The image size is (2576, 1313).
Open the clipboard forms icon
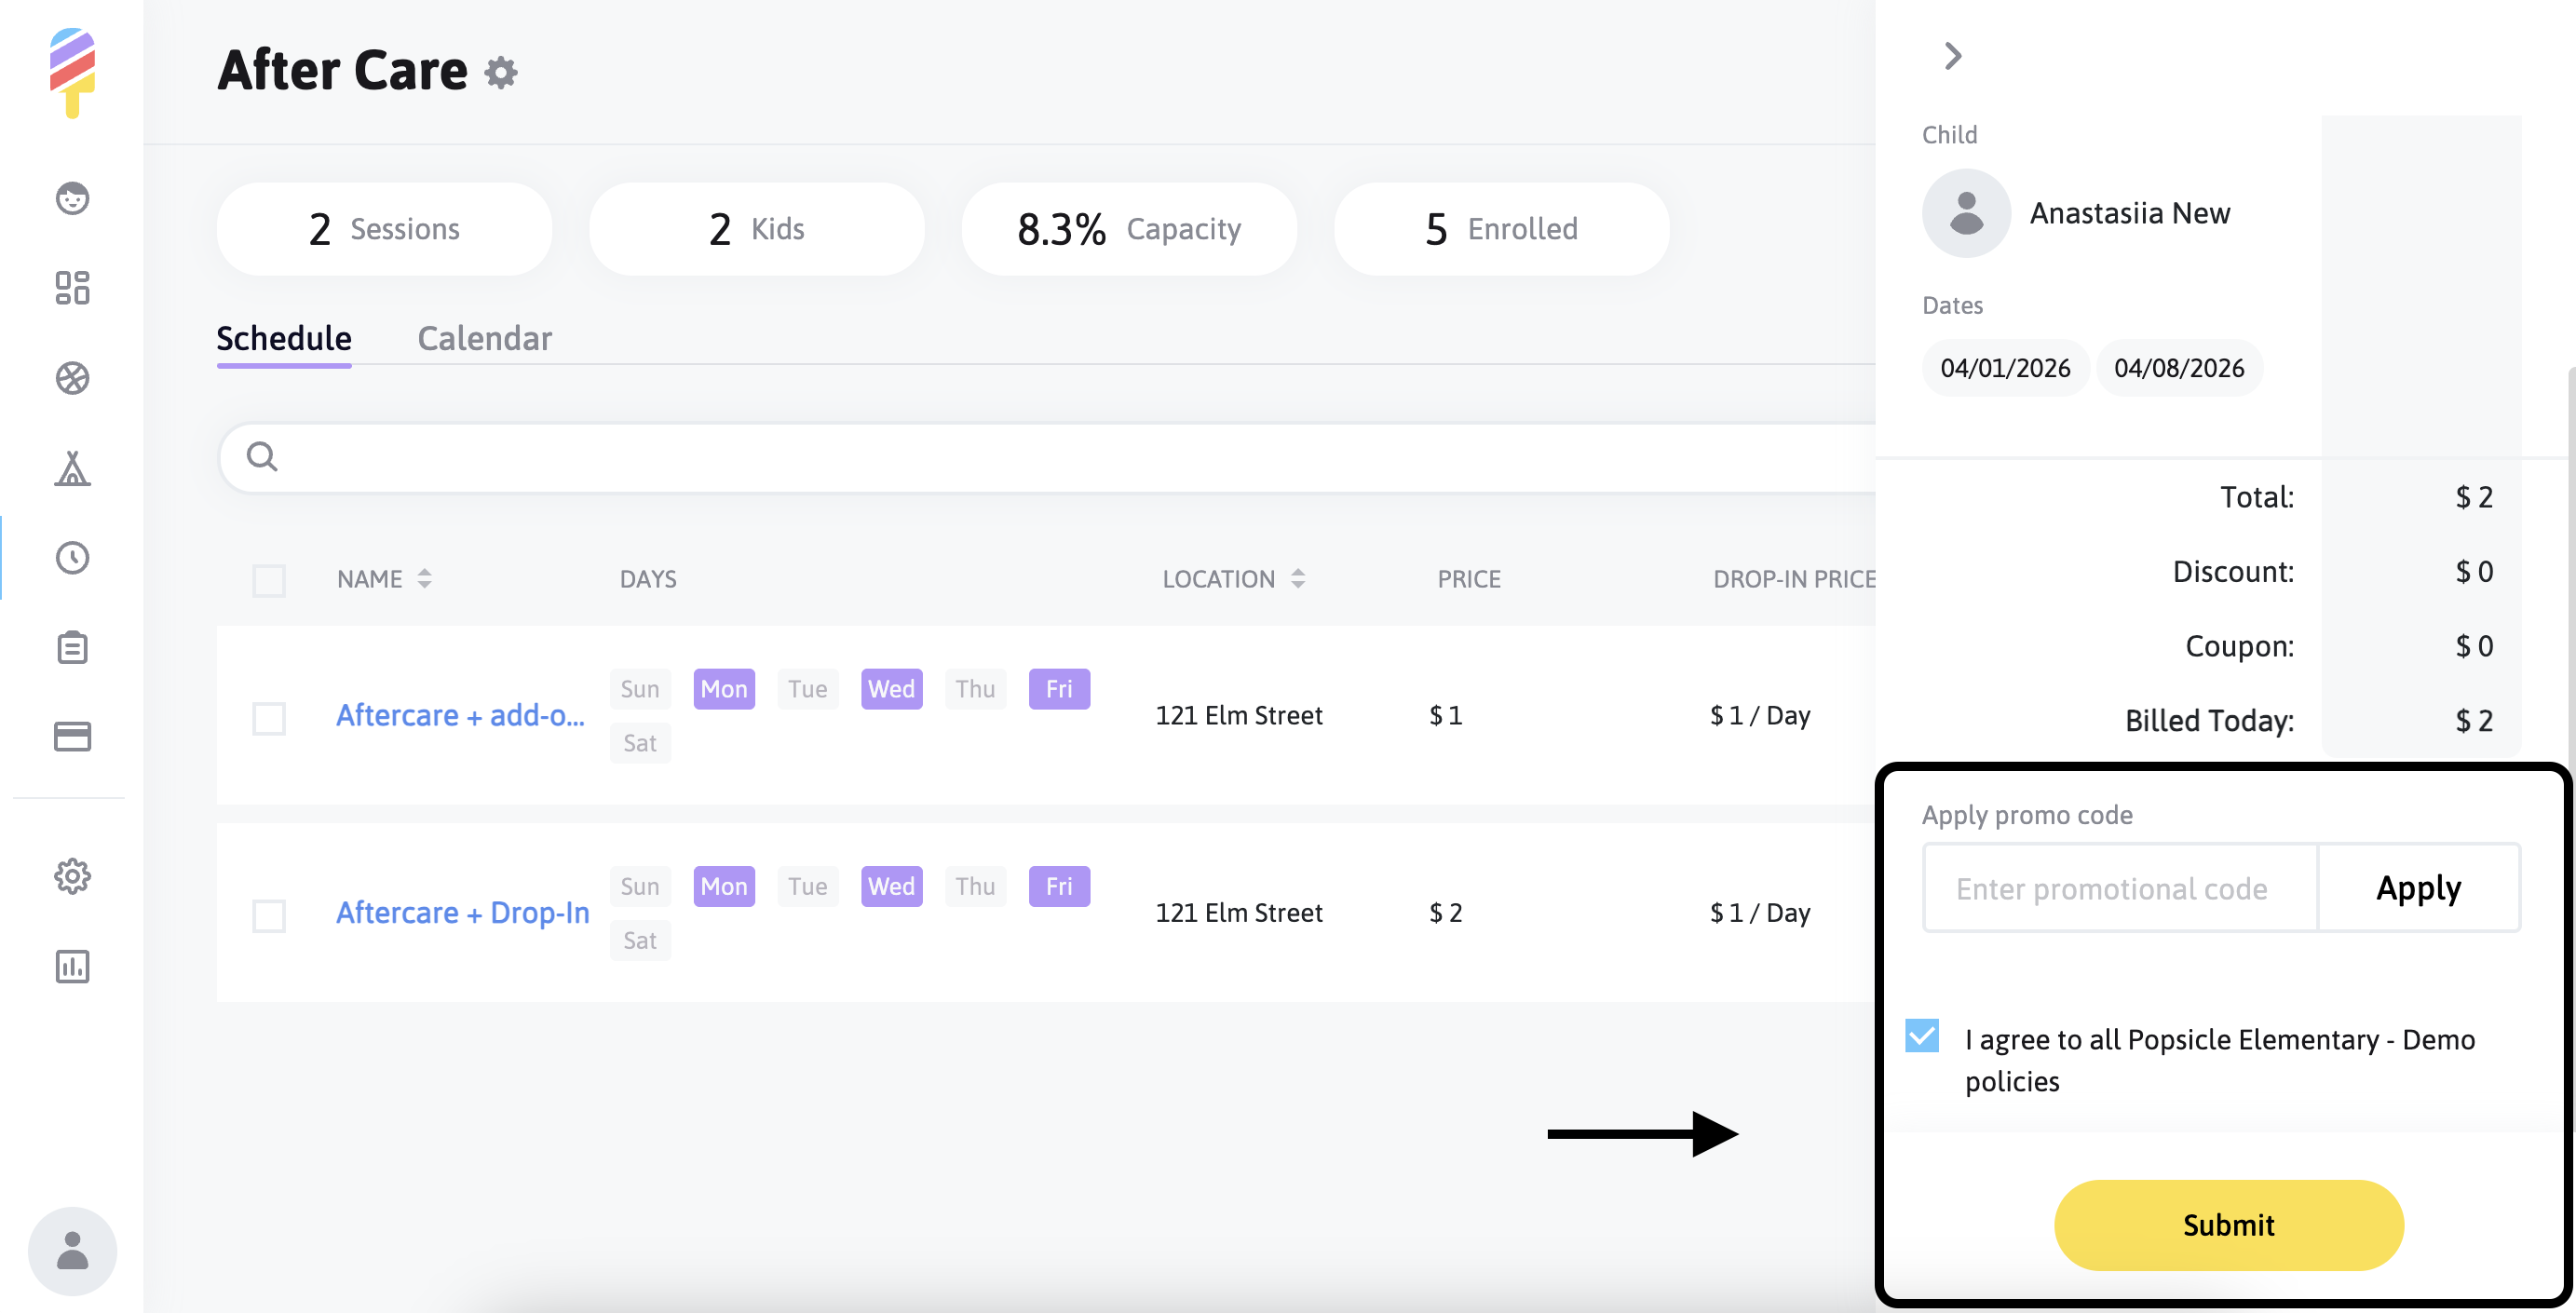tap(72, 648)
